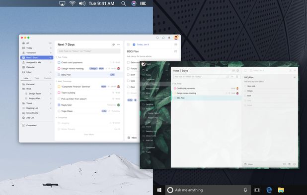Open Siri from the macOS menu bar
This screenshot has height=195, width=307.
point(134,3)
